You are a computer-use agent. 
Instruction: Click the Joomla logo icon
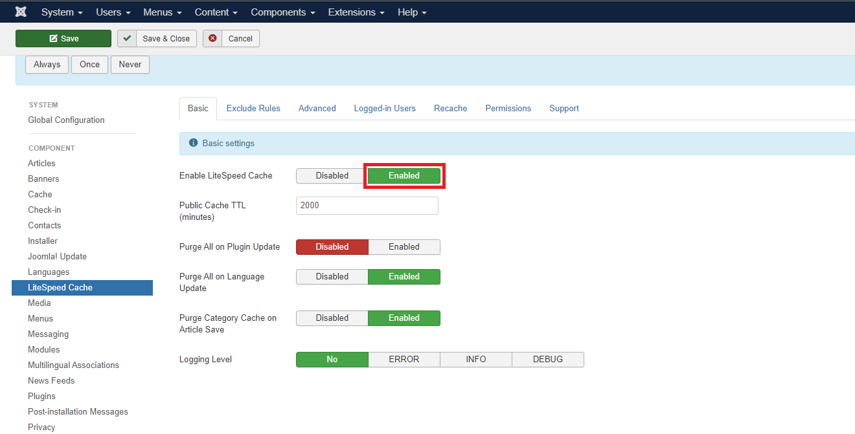pos(21,12)
